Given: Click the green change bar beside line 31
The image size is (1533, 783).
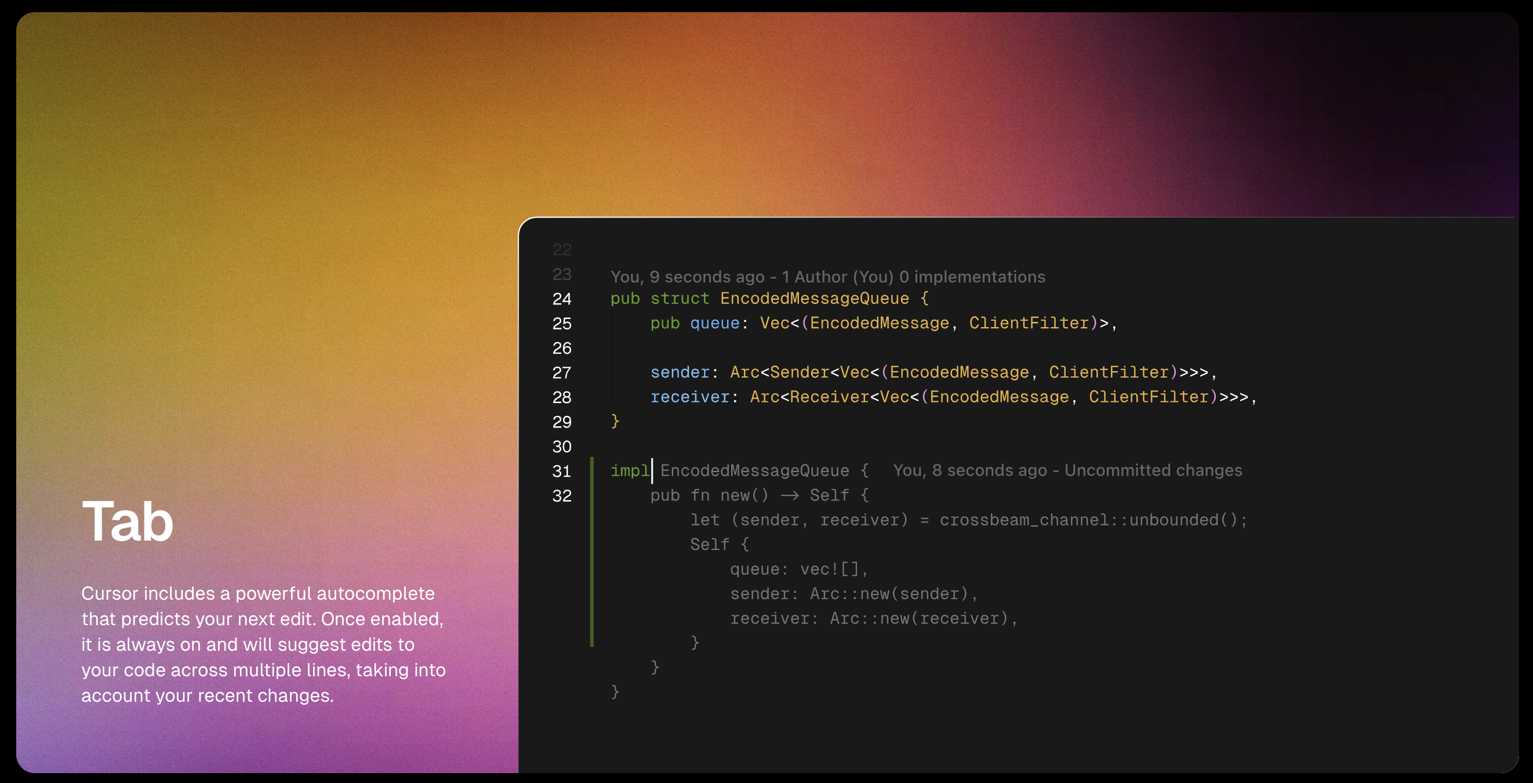Looking at the screenshot, I should click(x=591, y=470).
